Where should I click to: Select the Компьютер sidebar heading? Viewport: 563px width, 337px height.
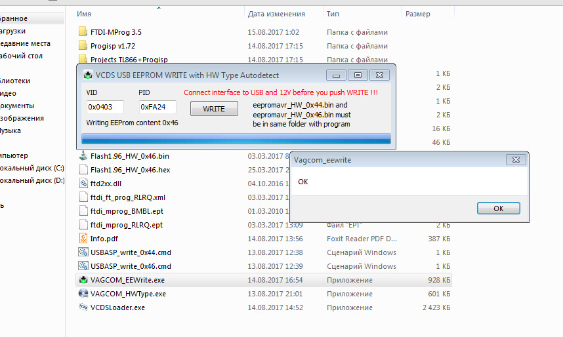click(14, 155)
